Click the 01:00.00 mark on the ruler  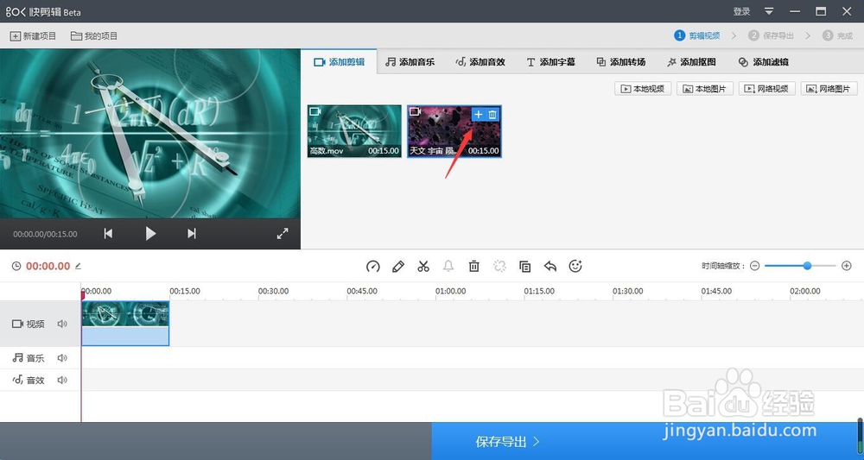[451, 291]
